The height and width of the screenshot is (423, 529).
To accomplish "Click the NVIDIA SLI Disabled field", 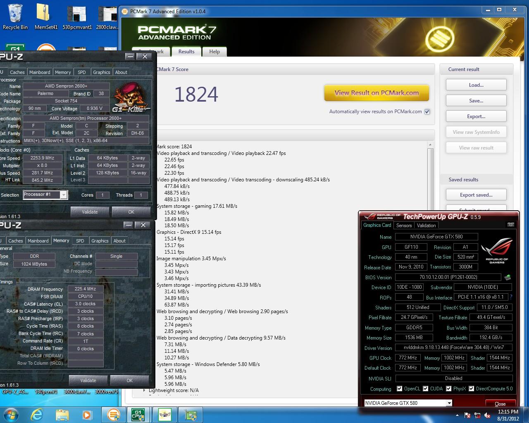I will [x=453, y=378].
